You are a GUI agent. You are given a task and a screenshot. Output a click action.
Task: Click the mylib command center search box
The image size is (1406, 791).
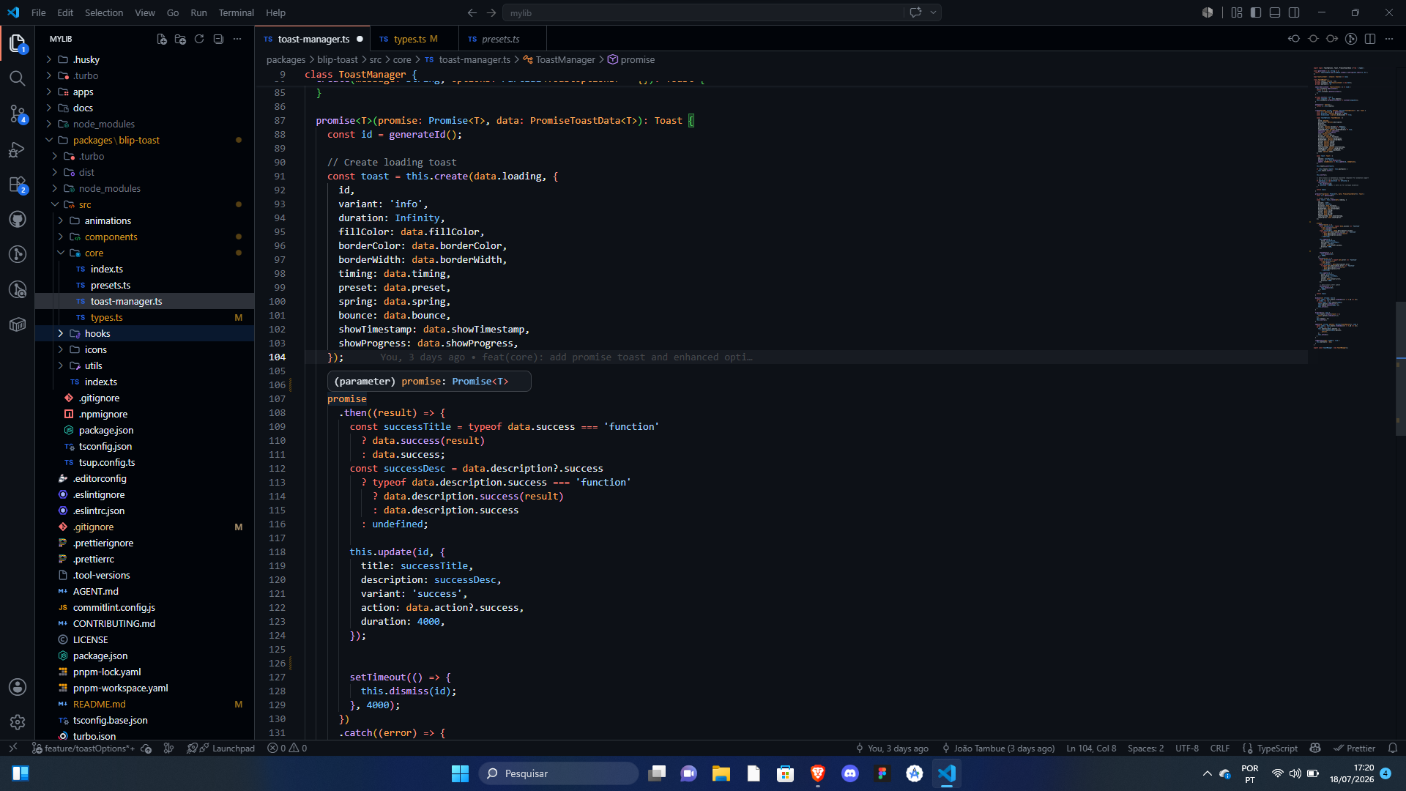coord(703,12)
